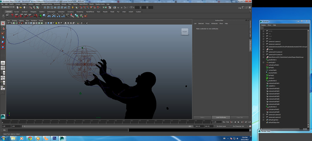Click the Load Attributes button

tap(221, 117)
